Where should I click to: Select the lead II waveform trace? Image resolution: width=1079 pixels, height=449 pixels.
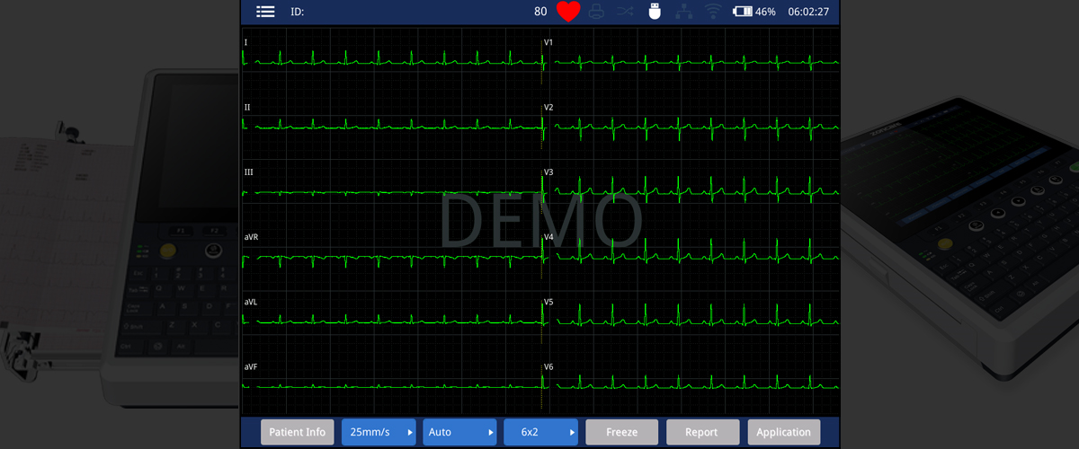[x=391, y=126]
